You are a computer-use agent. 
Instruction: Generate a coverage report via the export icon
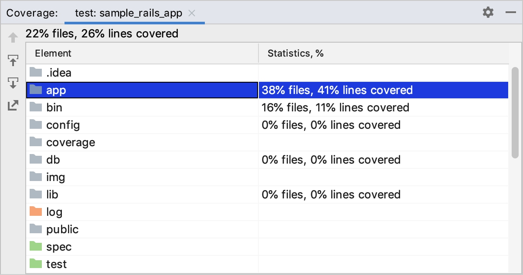tap(14, 105)
